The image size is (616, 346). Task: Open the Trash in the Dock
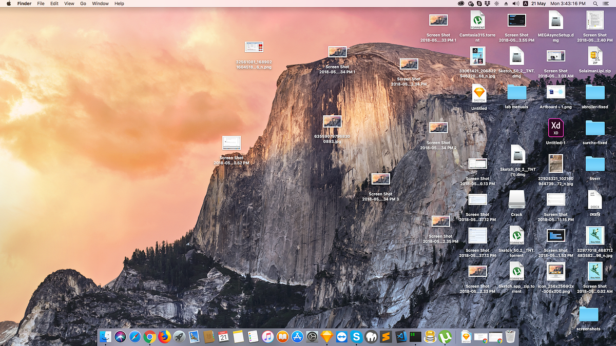click(510, 337)
